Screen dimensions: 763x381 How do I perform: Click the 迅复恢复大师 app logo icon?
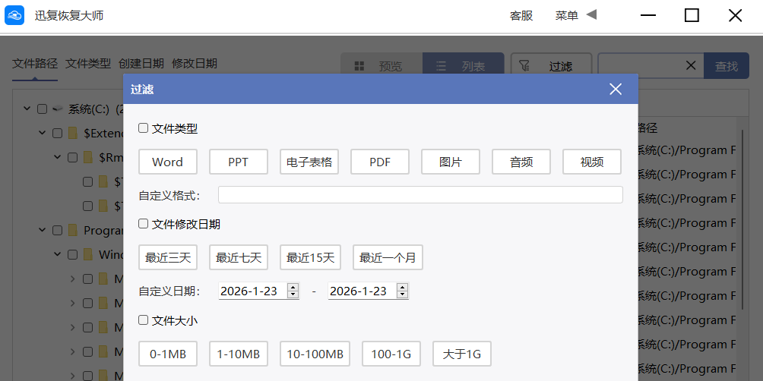coord(15,15)
